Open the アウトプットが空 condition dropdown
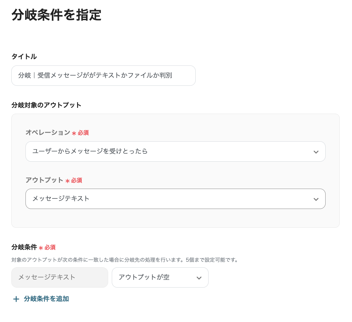 (160, 277)
